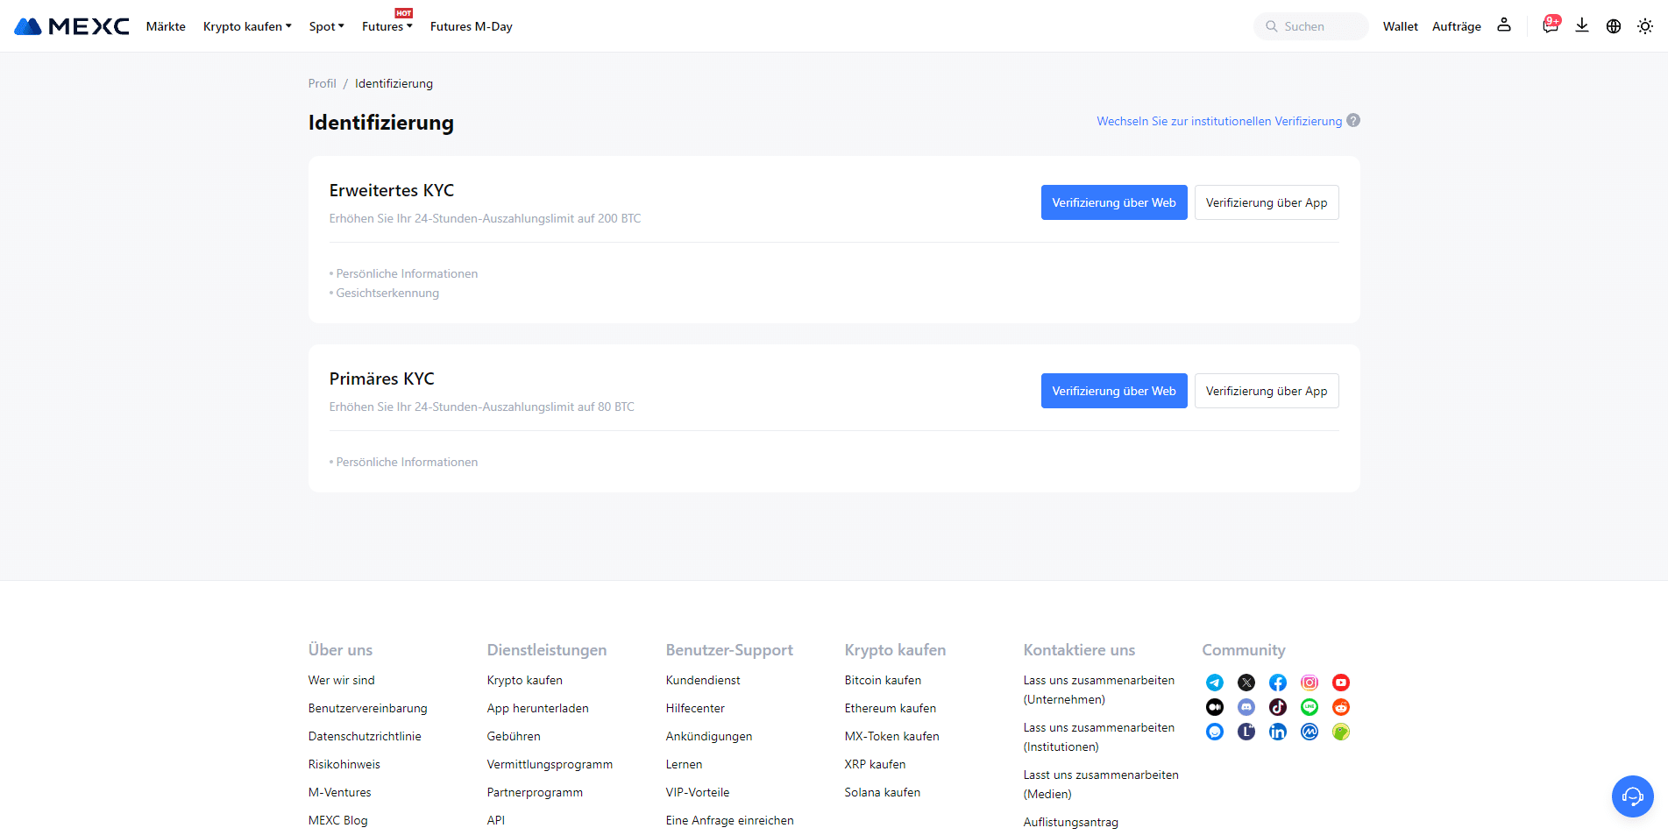
Task: Open Ethereum kaufen footer link
Action: 891,708
